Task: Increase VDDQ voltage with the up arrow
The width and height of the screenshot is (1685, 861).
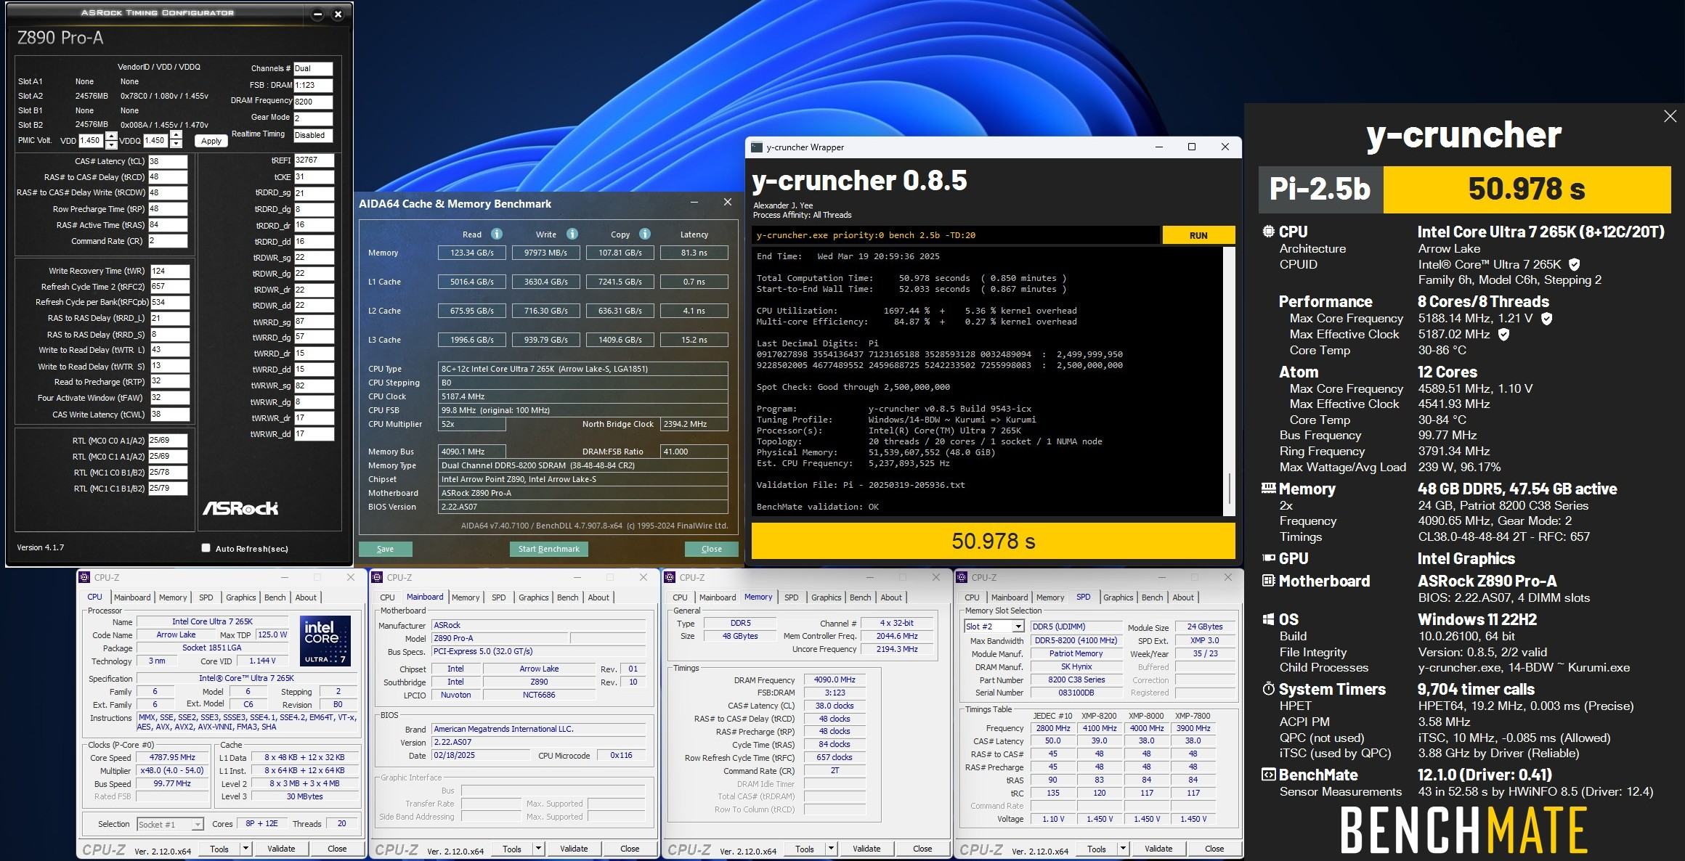Action: click(176, 136)
